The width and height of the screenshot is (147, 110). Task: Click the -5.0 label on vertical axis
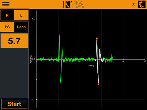pyautogui.click(x=33, y=100)
